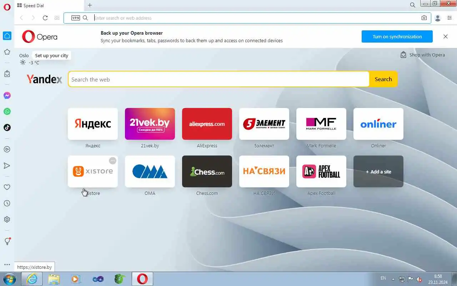Open My Flow paper-plane icon
The height and width of the screenshot is (286, 457).
[x=7, y=166]
